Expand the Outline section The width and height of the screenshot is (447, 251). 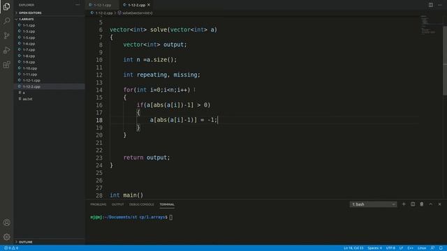[x=25, y=242]
